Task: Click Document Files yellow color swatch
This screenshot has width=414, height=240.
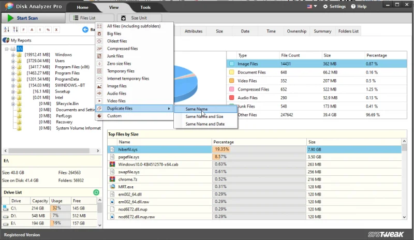Action: point(231,72)
